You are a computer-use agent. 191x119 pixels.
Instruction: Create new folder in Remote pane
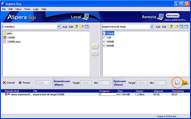tap(176, 27)
